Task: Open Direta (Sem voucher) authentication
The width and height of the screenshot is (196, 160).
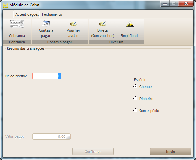Action: 103,24
